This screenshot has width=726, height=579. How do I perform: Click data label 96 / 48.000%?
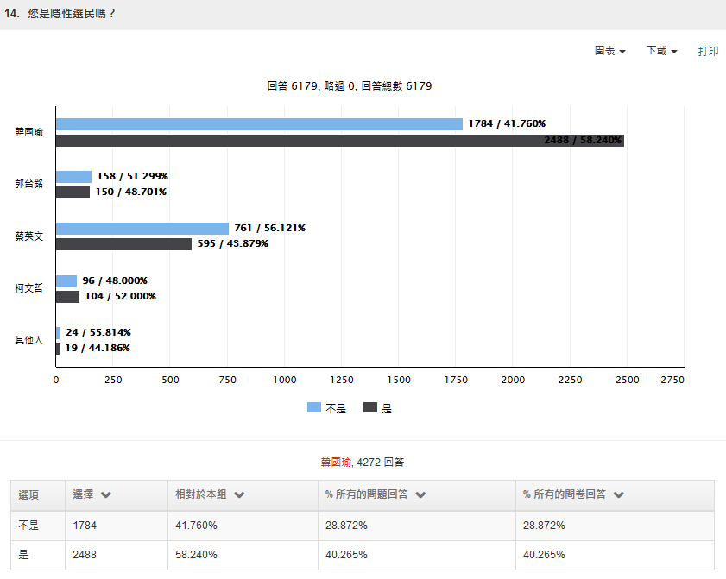tap(115, 280)
